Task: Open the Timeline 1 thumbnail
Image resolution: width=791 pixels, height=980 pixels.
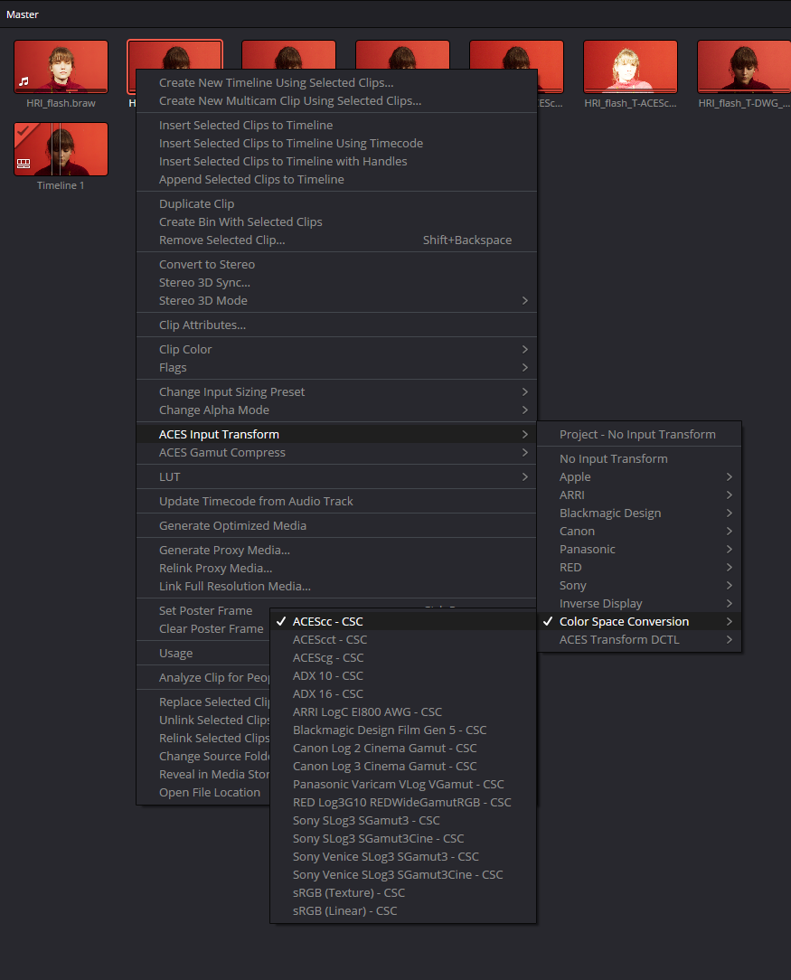Action: point(61,149)
